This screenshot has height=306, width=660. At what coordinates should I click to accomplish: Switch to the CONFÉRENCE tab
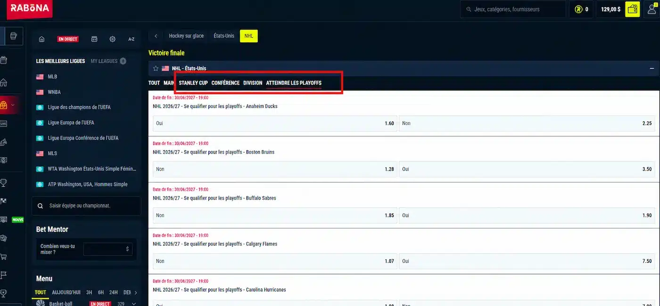tap(225, 83)
